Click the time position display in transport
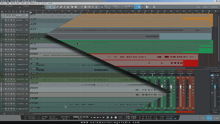The width and height of the screenshot is (220, 124). [81, 117]
